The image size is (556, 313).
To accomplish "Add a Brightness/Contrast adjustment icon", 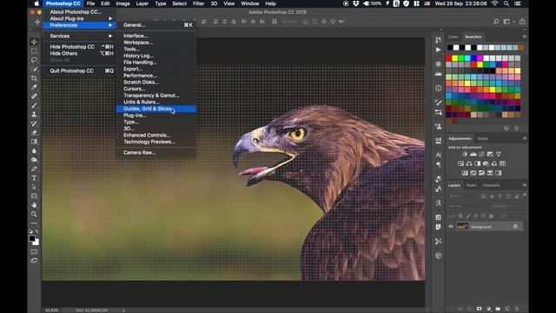I will 465,155.
